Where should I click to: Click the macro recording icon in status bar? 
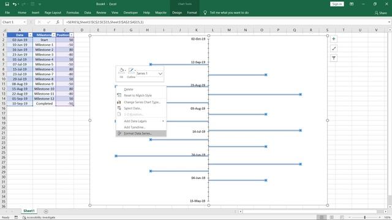coord(16,218)
